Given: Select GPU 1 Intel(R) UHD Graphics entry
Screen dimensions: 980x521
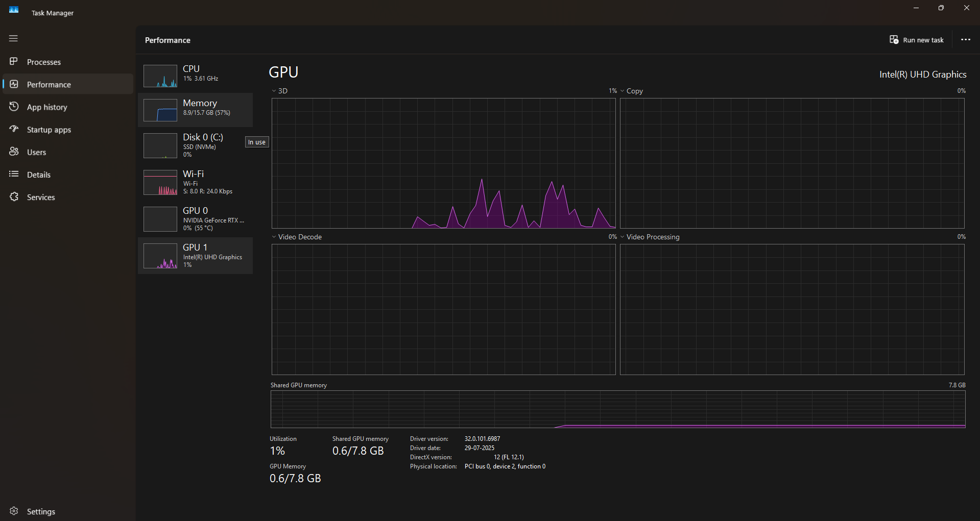Looking at the screenshot, I should (x=195, y=256).
